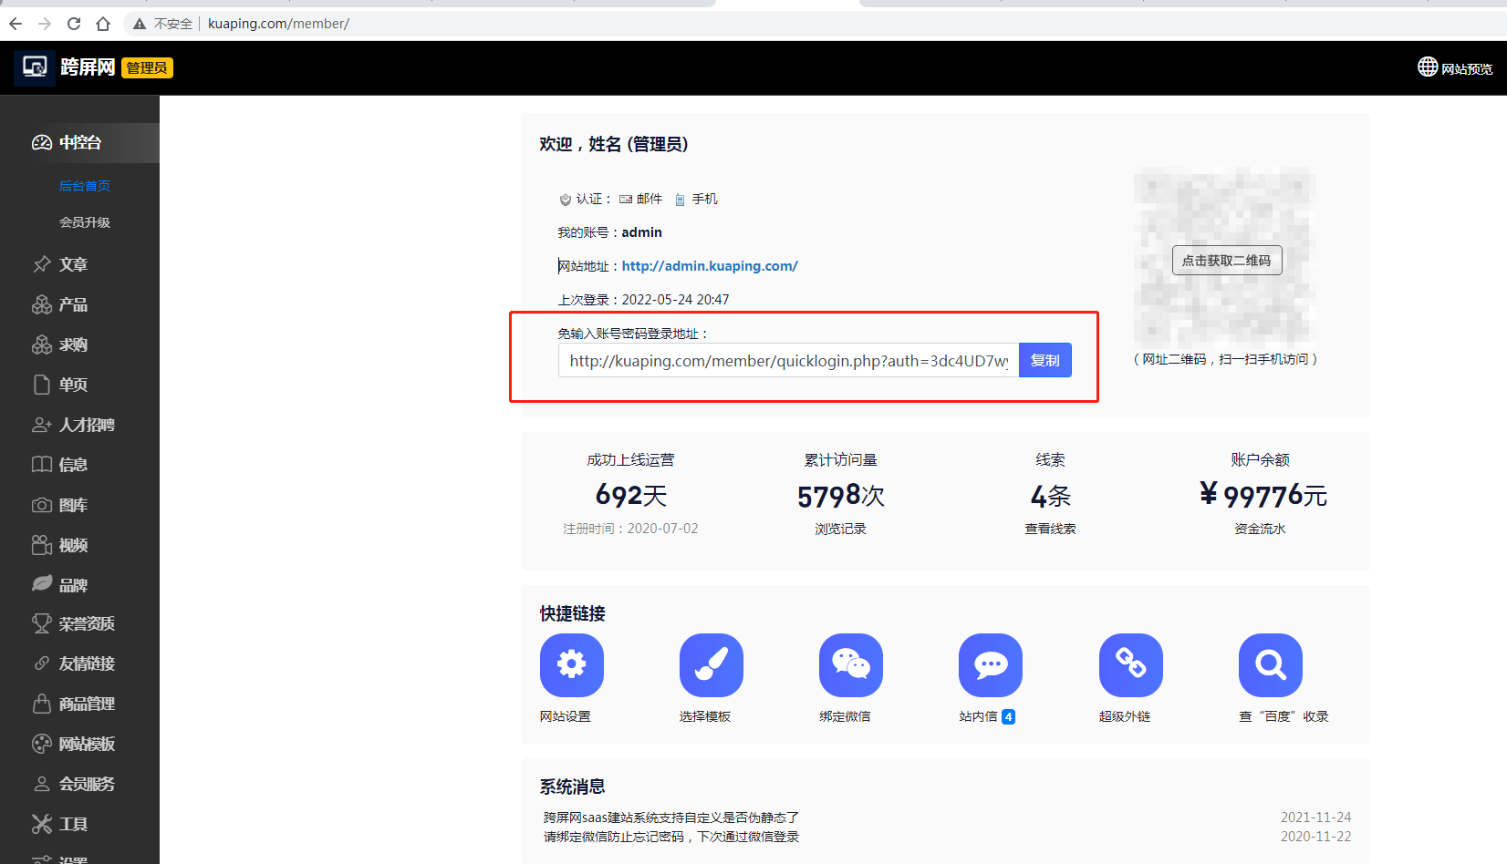Open 绑定微信 under quick links
Viewport: 1507px width, 864px height.
[x=850, y=665]
